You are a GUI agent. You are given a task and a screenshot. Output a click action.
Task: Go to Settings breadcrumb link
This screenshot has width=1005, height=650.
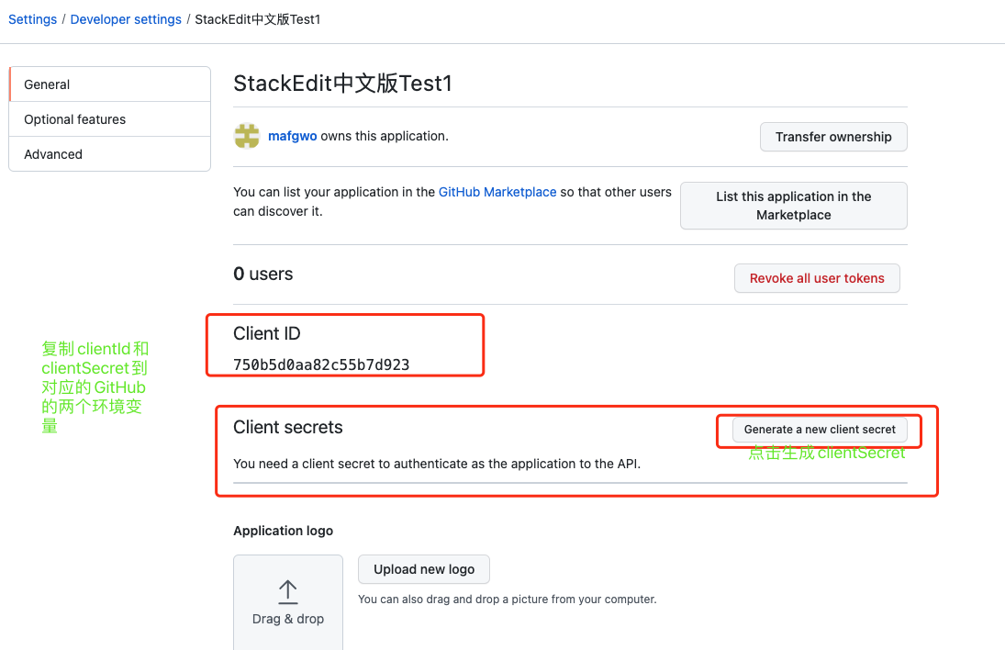(x=33, y=19)
